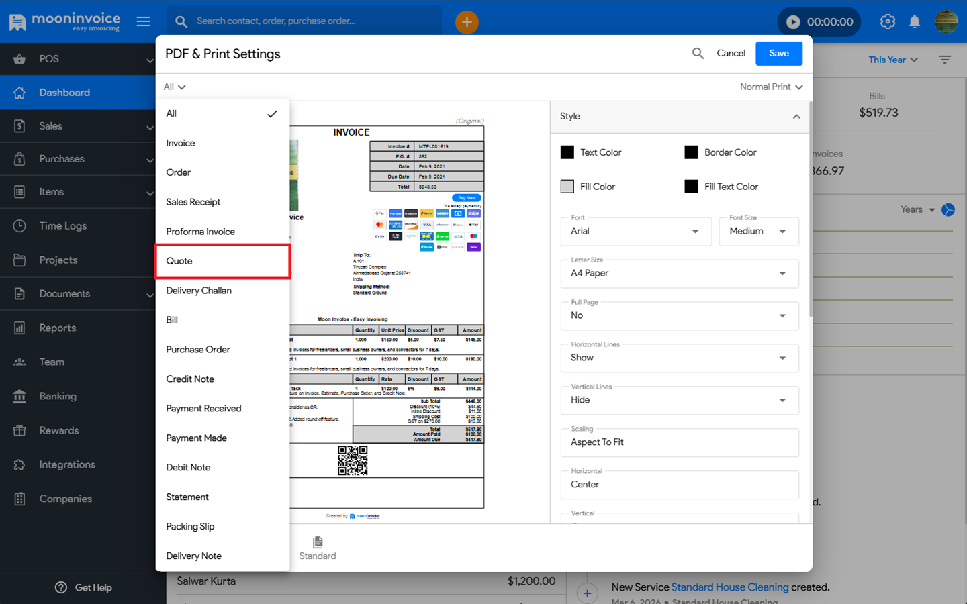Image resolution: width=967 pixels, height=604 pixels.
Task: Open the hamburger menu next to logo
Action: (143, 21)
